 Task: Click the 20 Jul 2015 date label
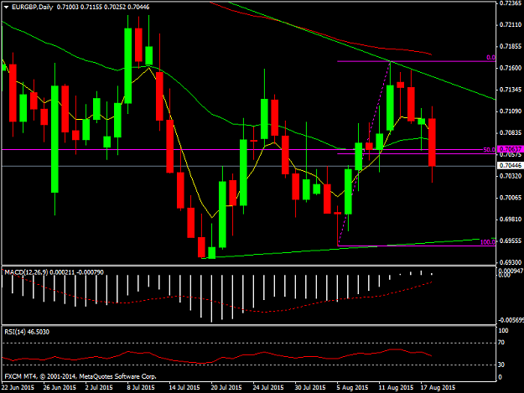(226, 387)
